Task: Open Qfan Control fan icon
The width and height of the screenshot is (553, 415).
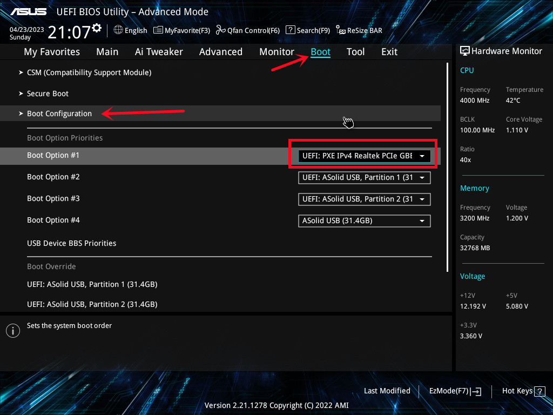Action: (x=220, y=30)
